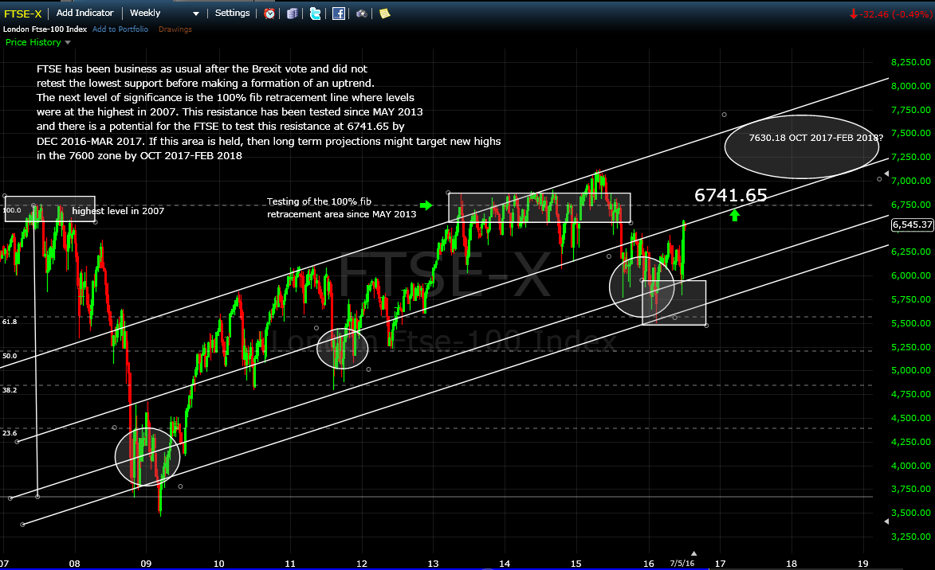Screen dimensions: 935x570
Task: Click the 61.8 fib level label
Action: [10, 322]
